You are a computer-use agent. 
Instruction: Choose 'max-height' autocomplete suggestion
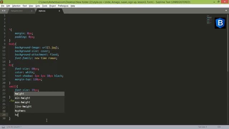pos(39,102)
